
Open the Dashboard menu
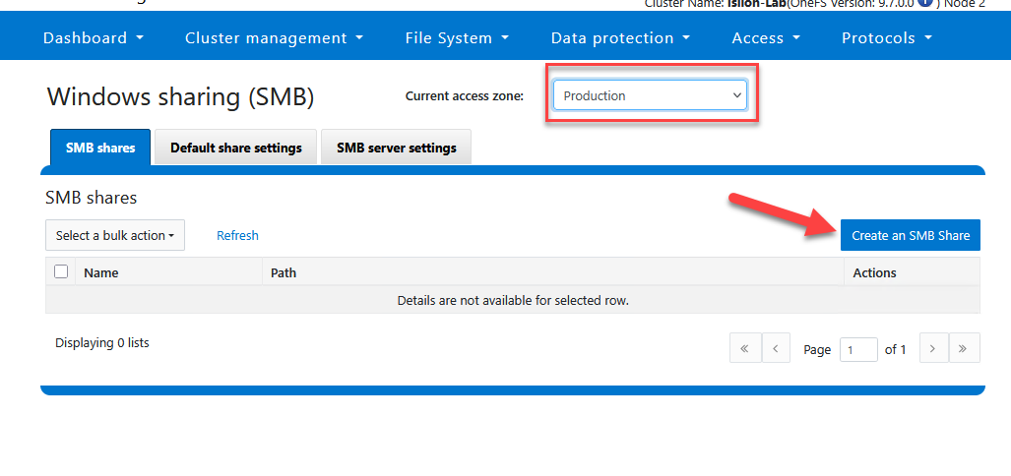[94, 38]
